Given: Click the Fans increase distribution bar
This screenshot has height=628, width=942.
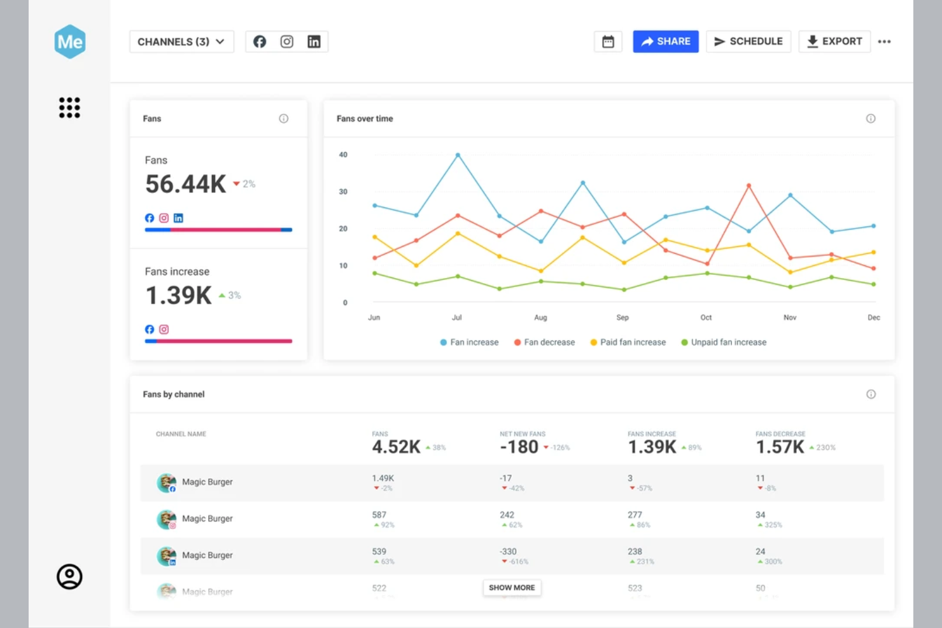Looking at the screenshot, I should pyautogui.click(x=218, y=341).
